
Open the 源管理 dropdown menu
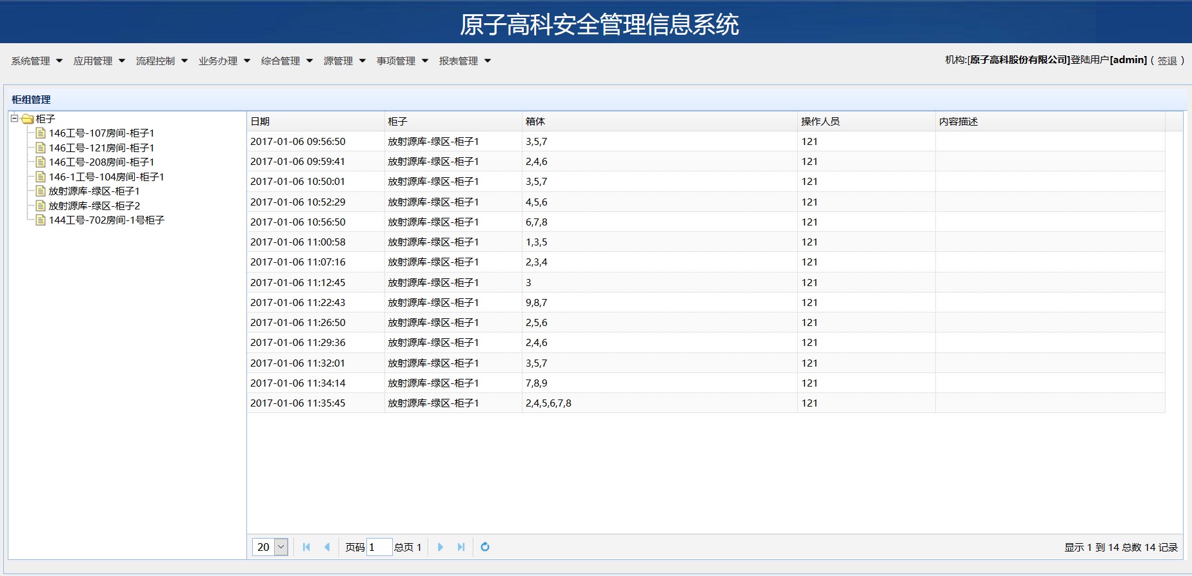(x=344, y=61)
